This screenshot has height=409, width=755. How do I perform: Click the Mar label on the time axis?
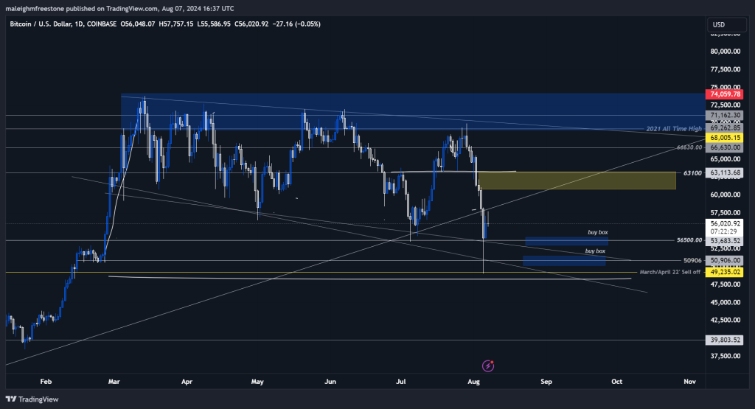coord(114,382)
